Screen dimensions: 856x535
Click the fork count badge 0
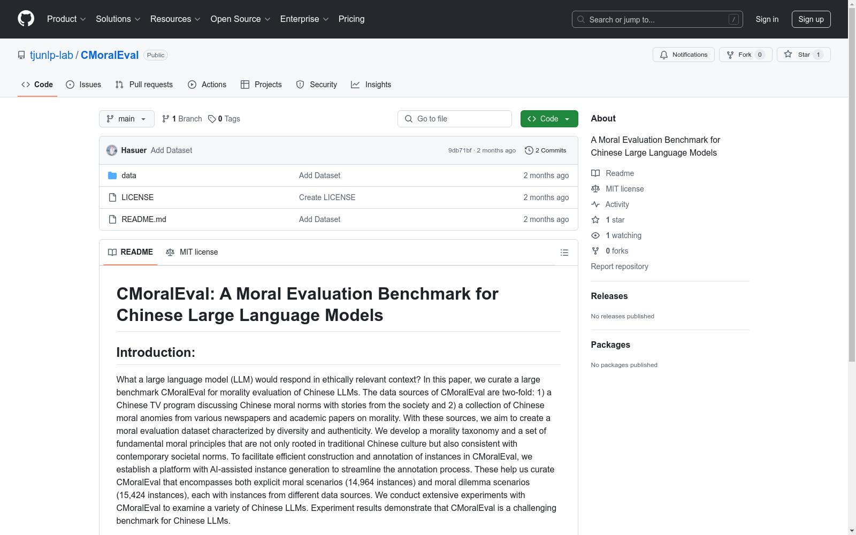(x=760, y=55)
